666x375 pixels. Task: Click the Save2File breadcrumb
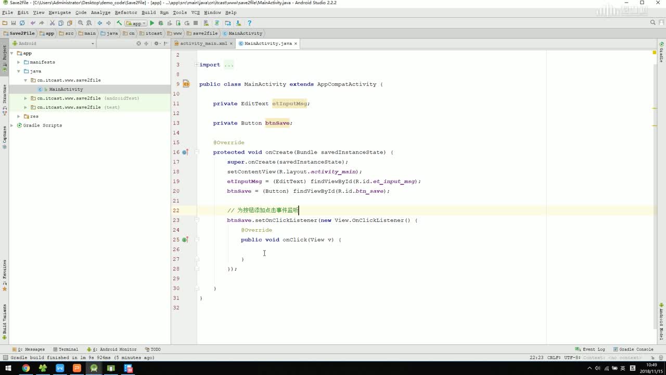(19, 33)
